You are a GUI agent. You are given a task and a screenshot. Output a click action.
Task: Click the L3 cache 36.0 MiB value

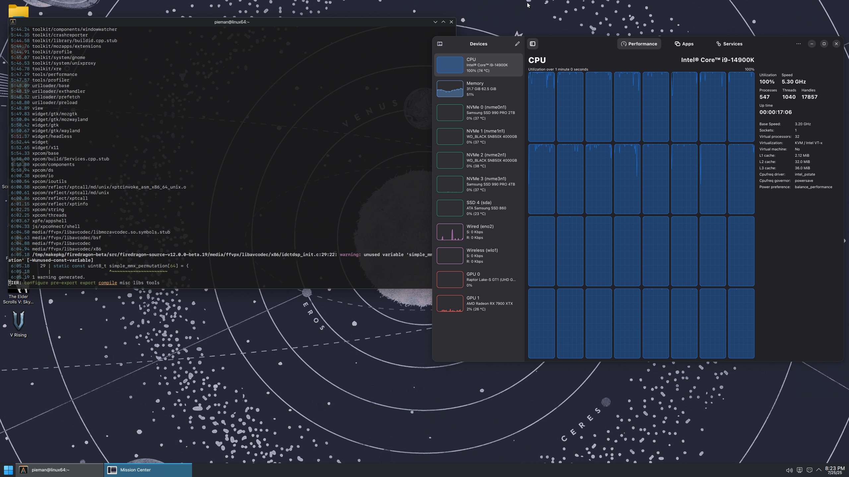pos(802,168)
